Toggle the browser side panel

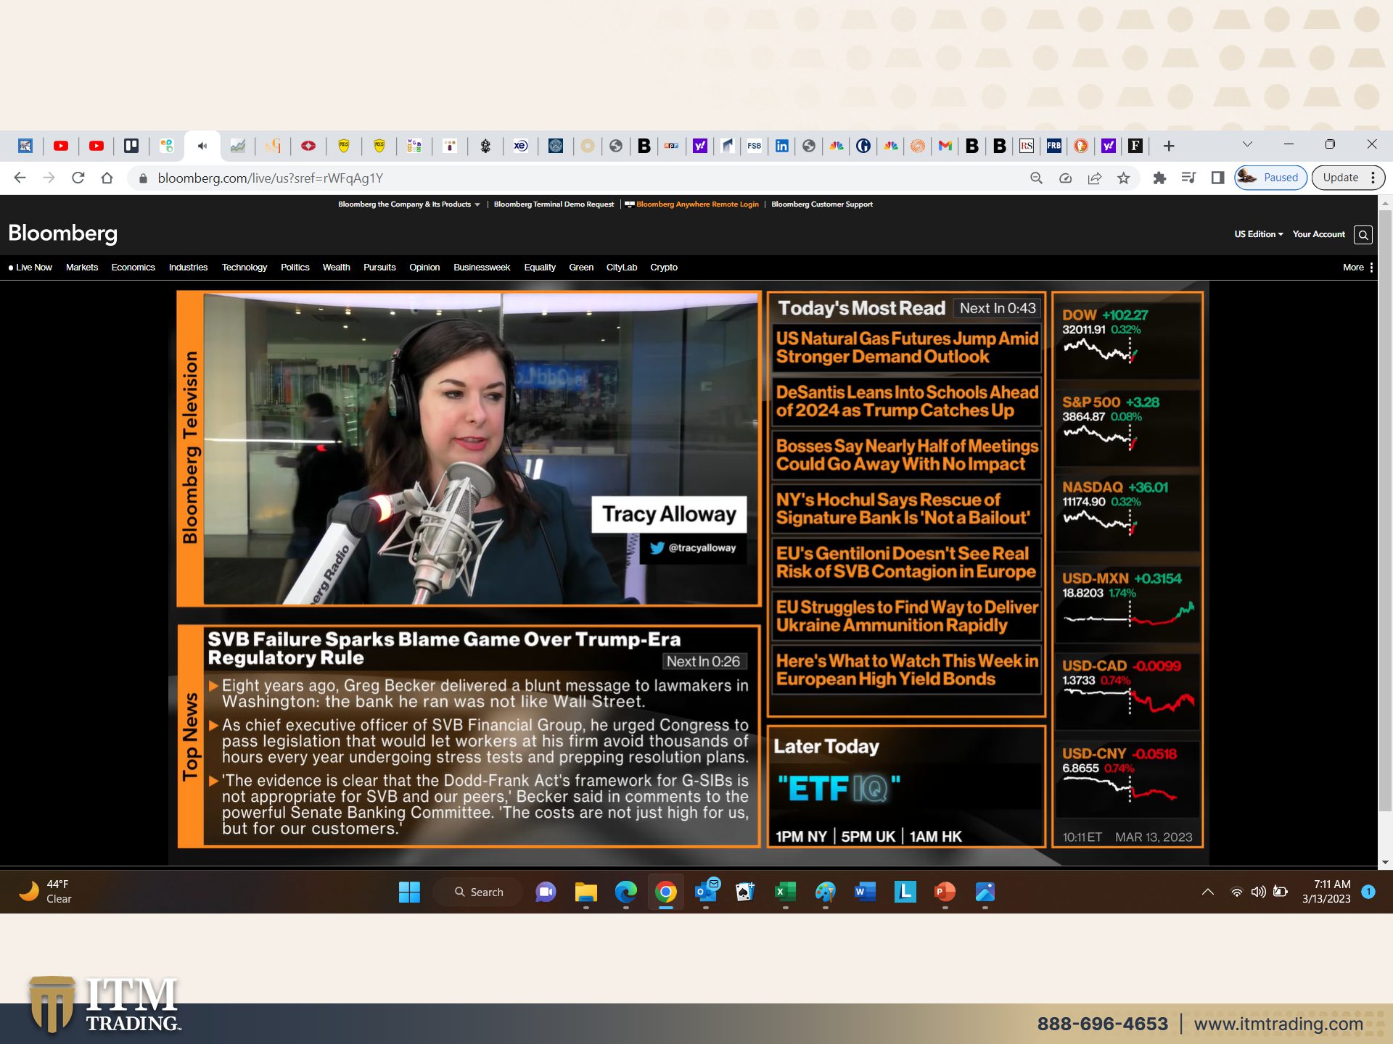coord(1217,178)
